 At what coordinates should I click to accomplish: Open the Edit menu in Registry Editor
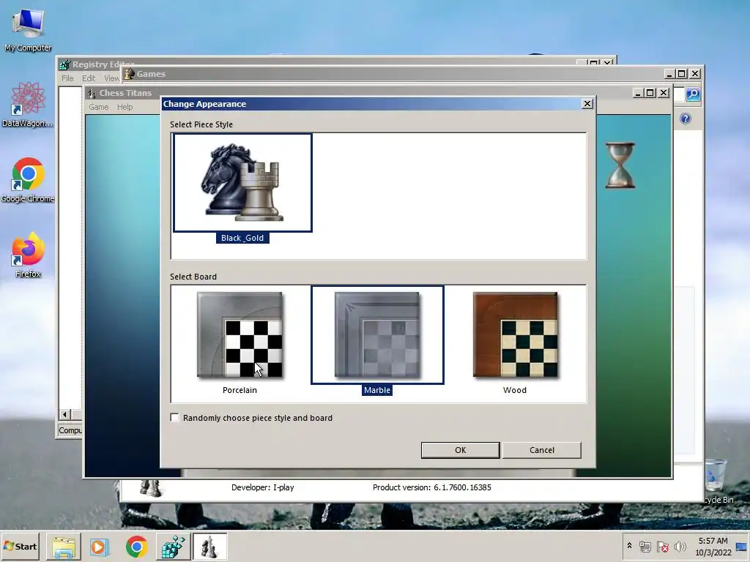tap(89, 78)
